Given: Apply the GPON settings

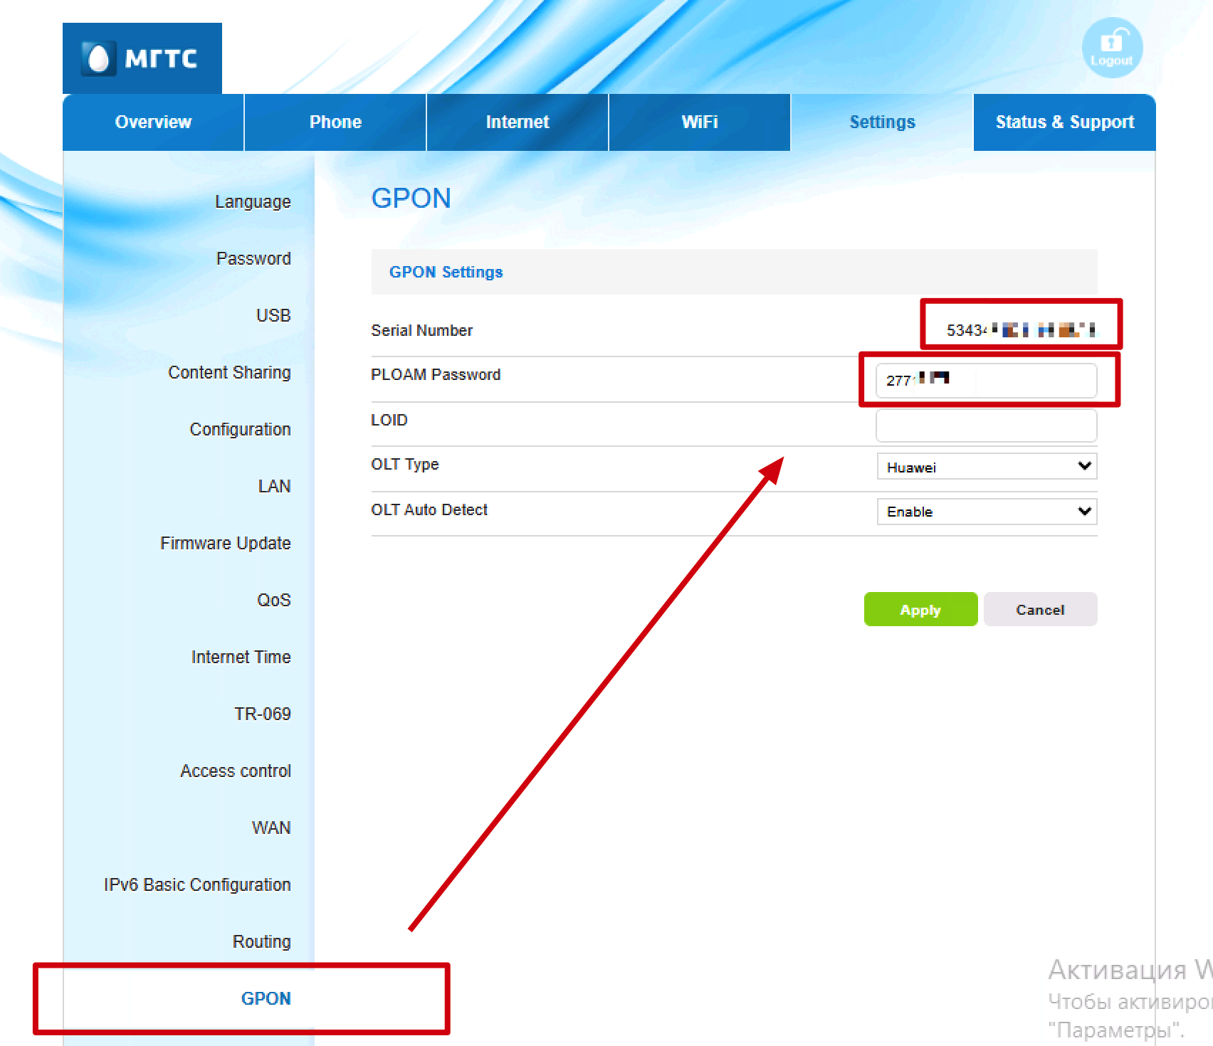Looking at the screenshot, I should 920,610.
